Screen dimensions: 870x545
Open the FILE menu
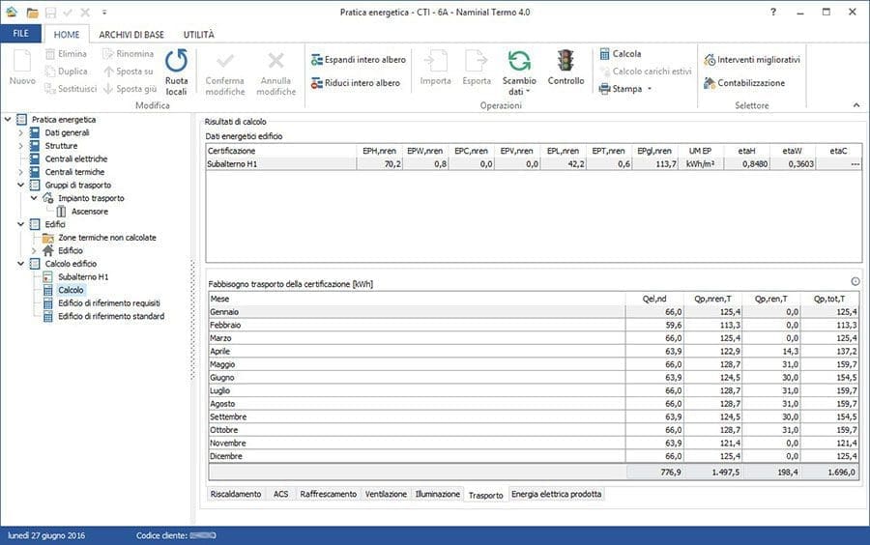(19, 34)
